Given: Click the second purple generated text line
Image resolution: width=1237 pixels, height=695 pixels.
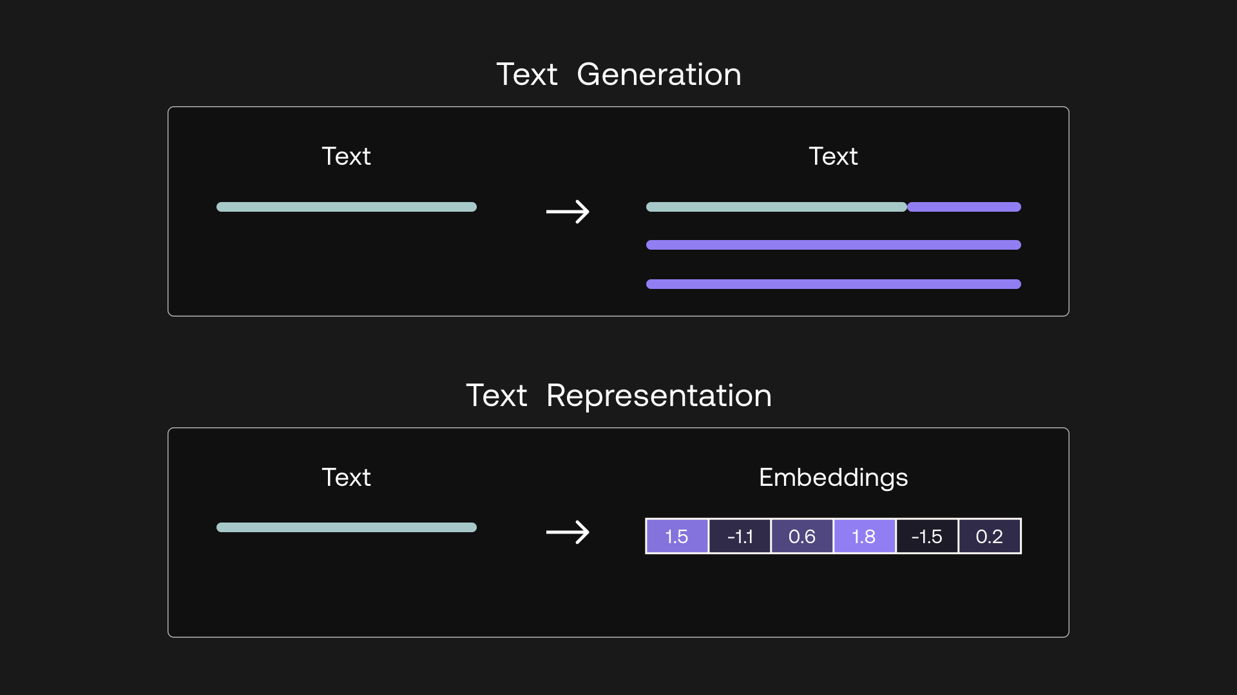Looking at the screenshot, I should tap(833, 245).
